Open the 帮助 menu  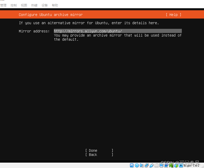(55, 5)
